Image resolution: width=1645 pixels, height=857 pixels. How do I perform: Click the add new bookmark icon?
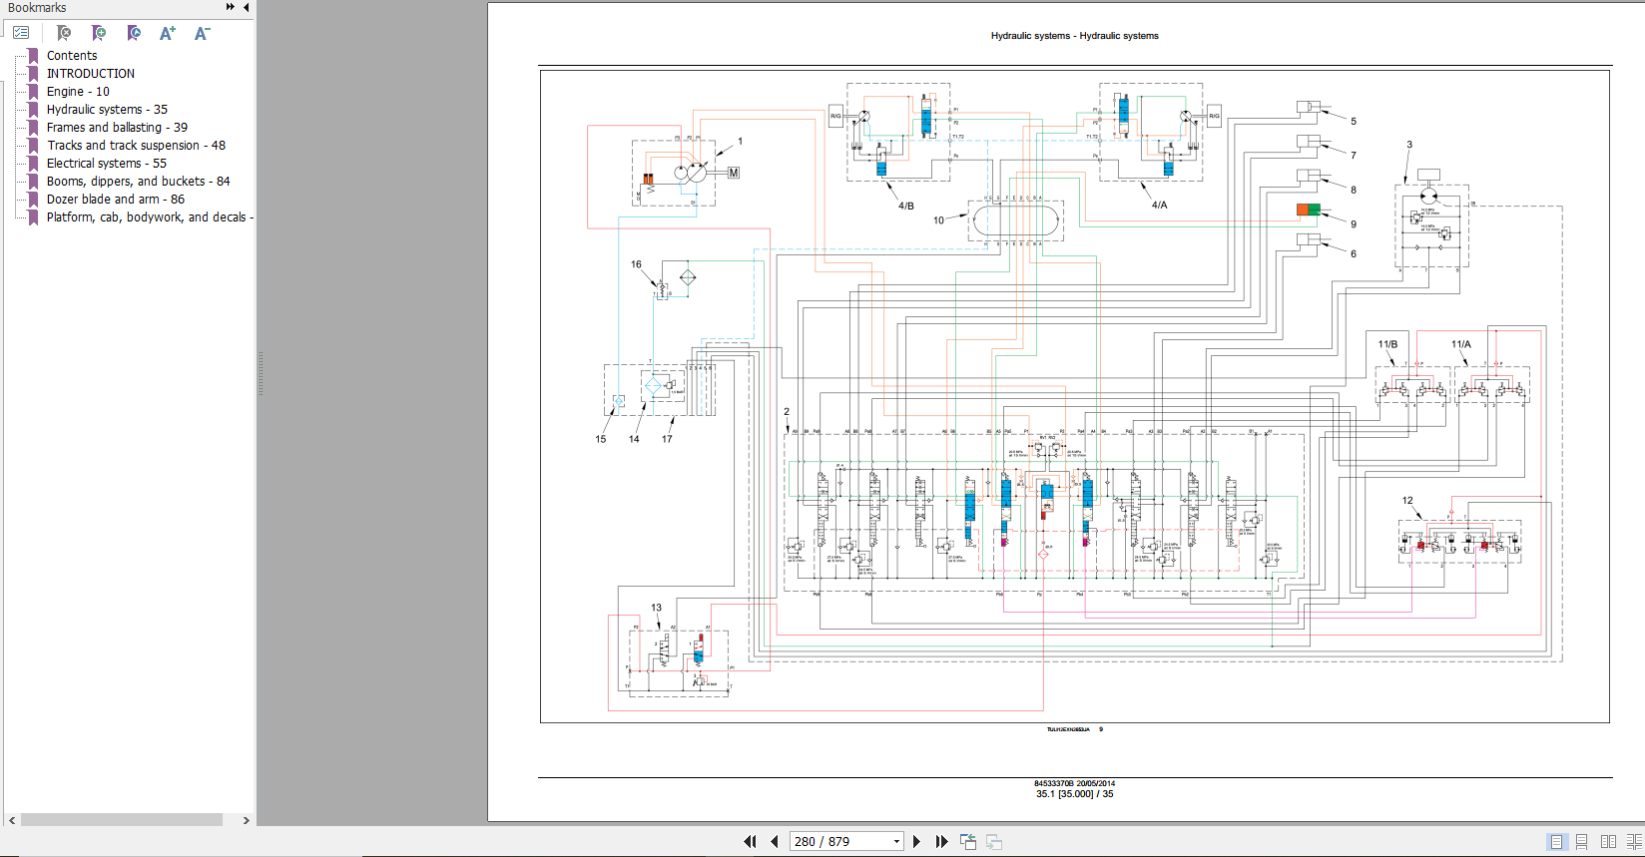click(99, 33)
